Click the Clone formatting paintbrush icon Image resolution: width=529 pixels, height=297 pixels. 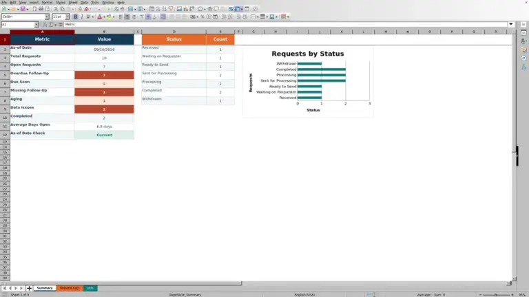[80, 9]
